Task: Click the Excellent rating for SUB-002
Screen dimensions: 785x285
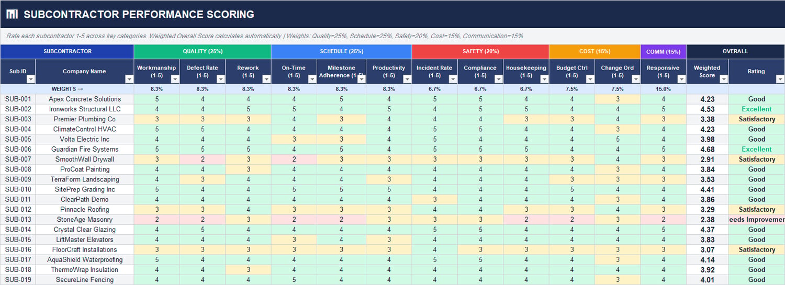Action: pos(756,109)
